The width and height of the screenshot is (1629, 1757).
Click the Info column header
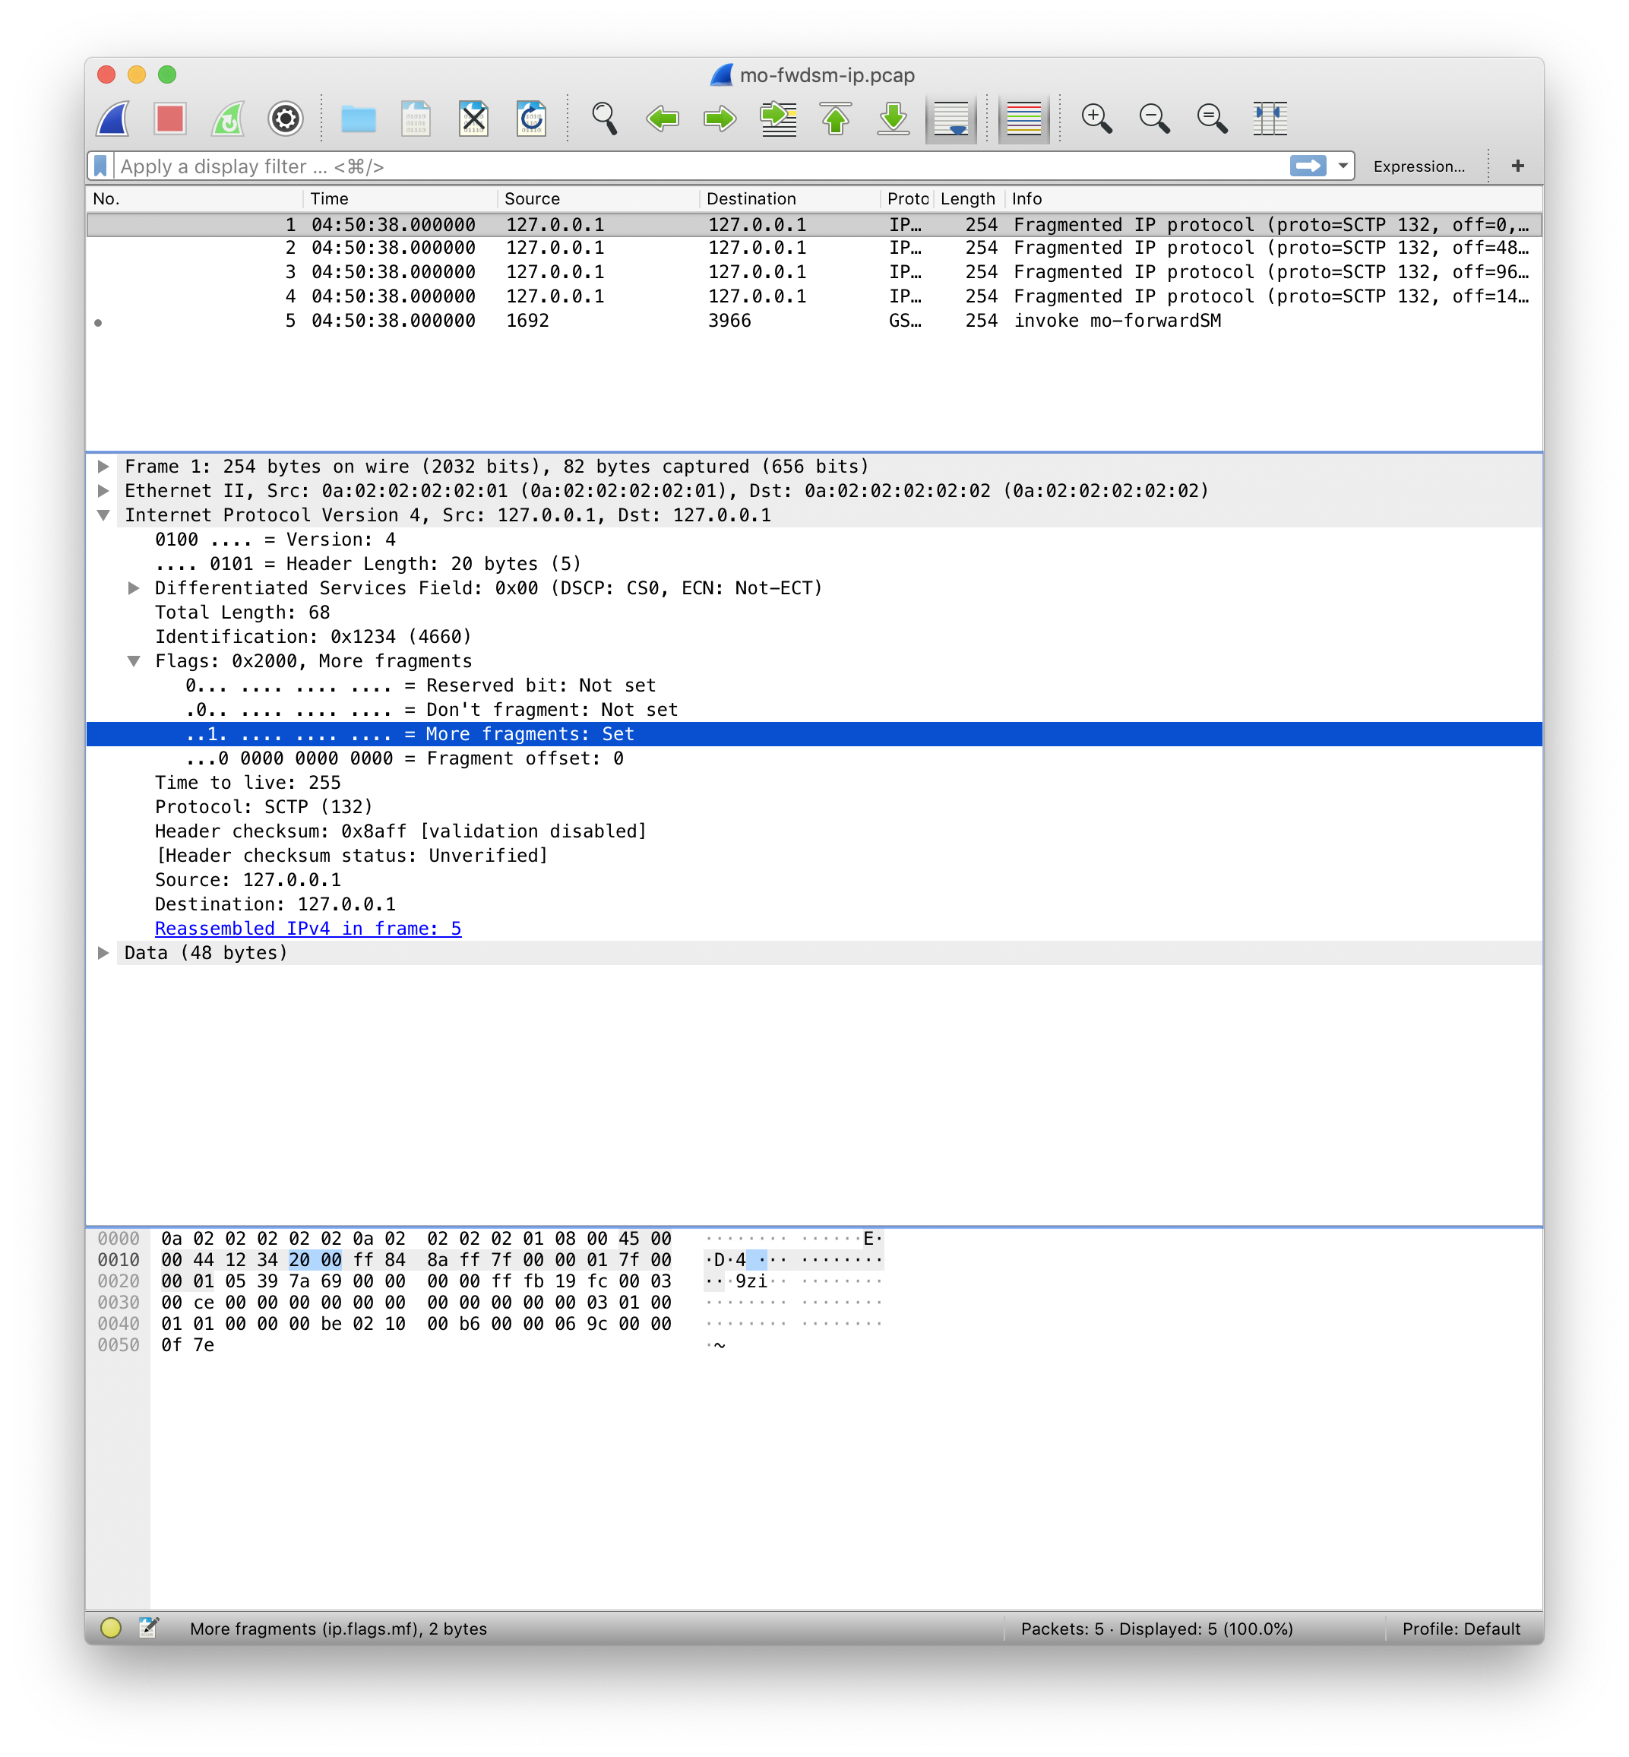[x=1027, y=198]
